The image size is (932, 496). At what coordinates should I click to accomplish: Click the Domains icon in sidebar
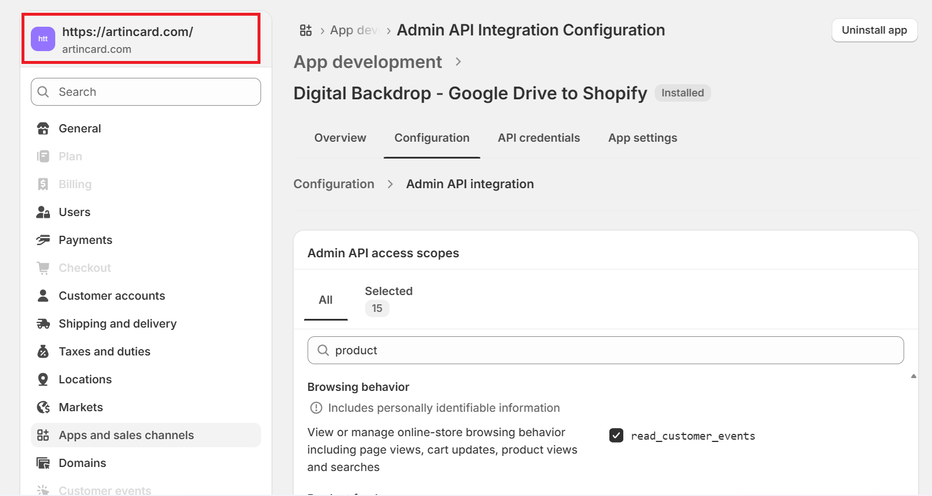43,463
